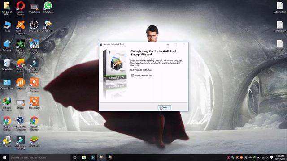Open the BlueStacks desktop shortcut
Image resolution: width=287 pixels, height=161 pixels.
click(x=34, y=142)
